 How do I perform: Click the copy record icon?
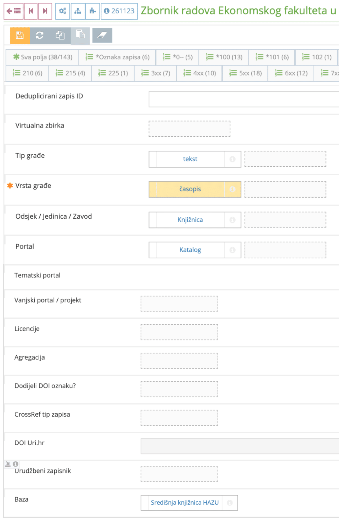pos(60,35)
